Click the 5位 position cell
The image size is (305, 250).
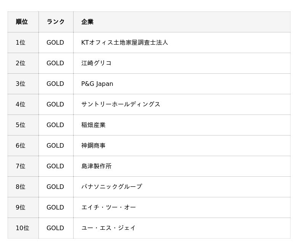click(21, 125)
